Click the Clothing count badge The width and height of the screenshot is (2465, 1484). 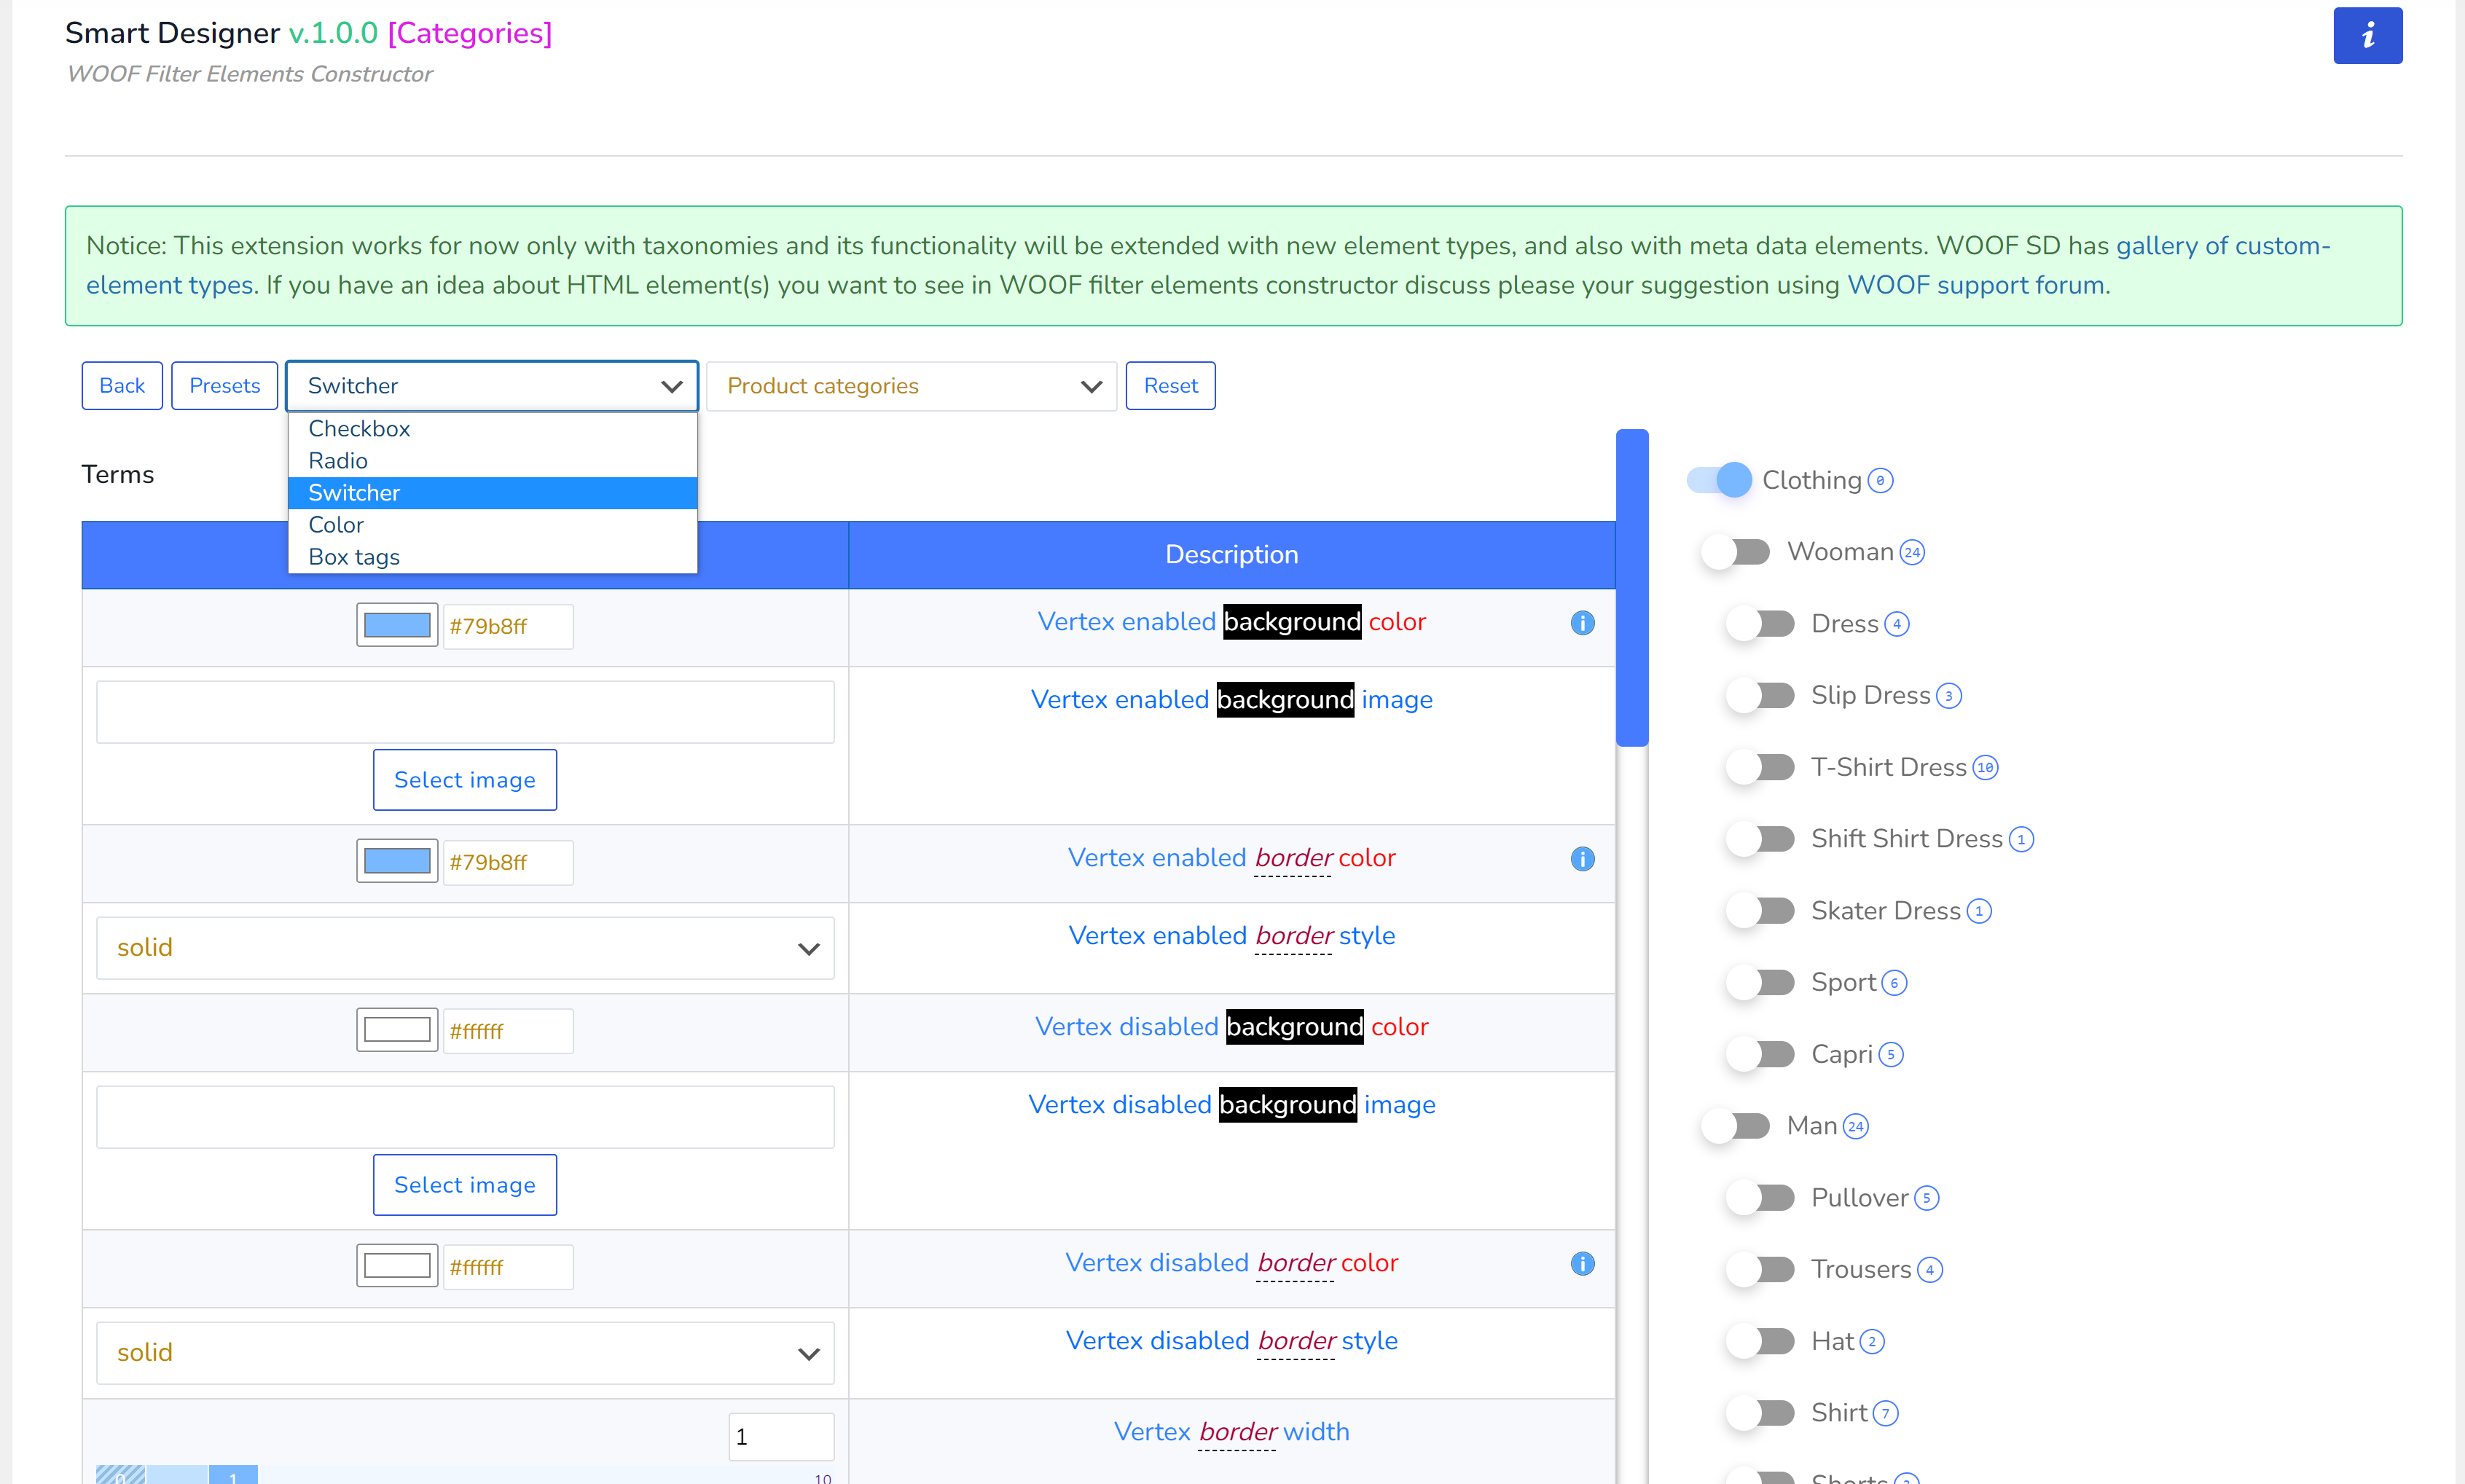coord(1880,481)
